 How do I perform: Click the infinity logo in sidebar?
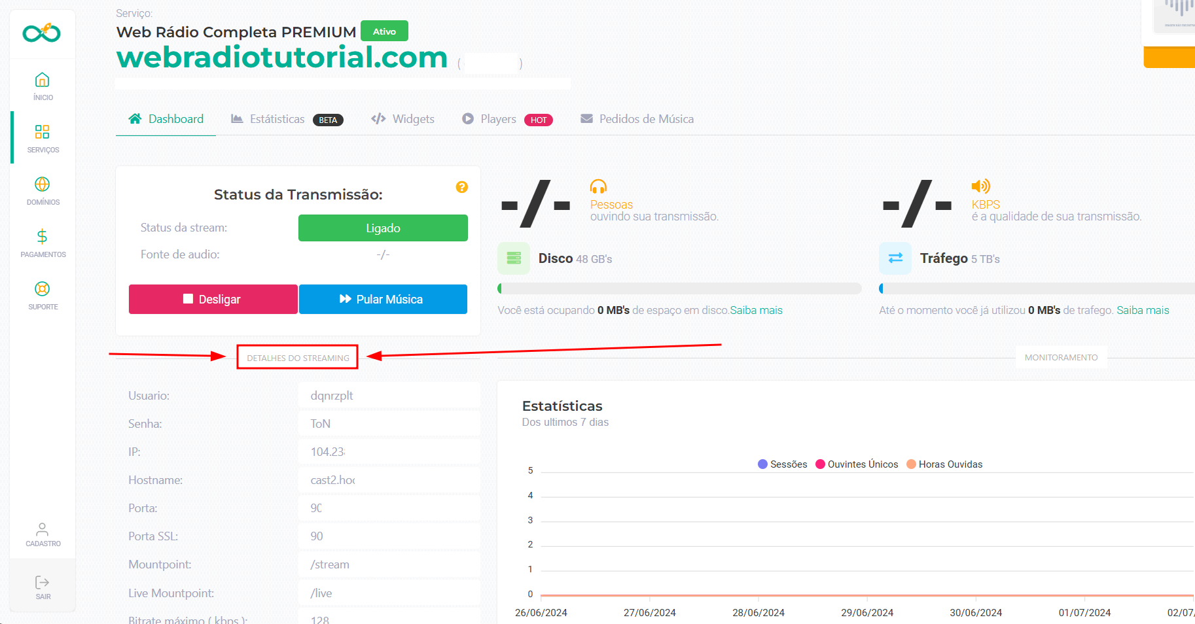42,32
